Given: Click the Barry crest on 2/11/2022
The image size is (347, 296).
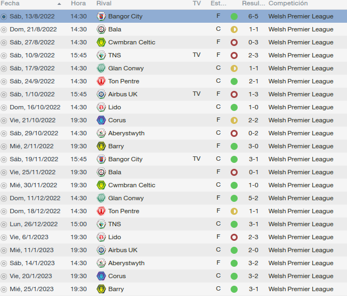Looking at the screenshot, I should pos(101,146).
